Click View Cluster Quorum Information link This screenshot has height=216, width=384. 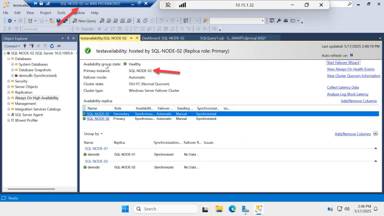[x=353, y=76]
